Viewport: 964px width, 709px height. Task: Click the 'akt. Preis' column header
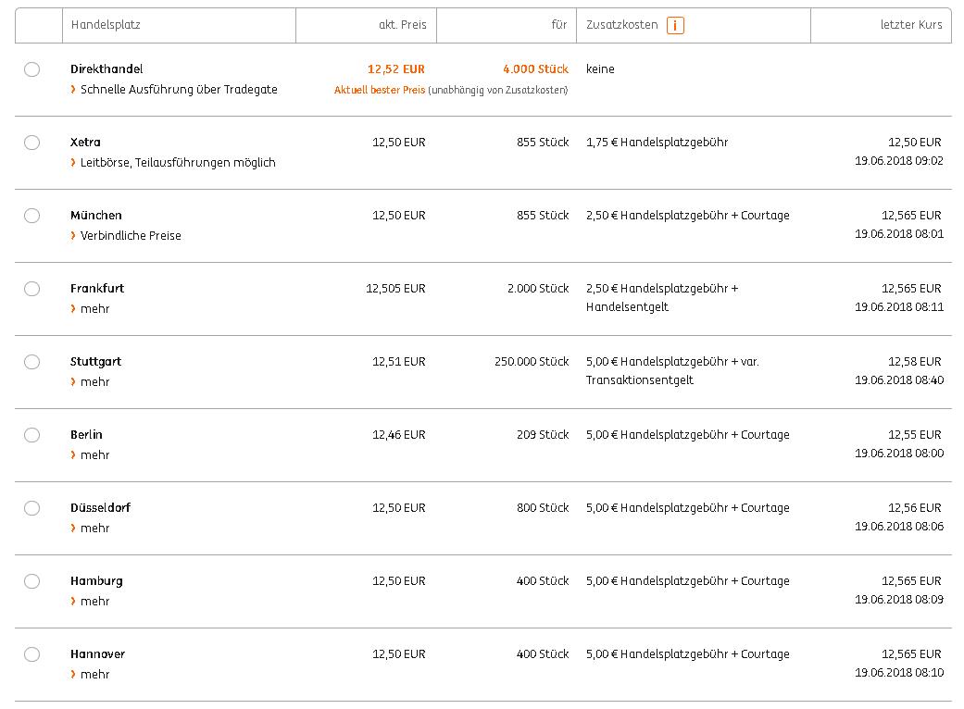403,25
